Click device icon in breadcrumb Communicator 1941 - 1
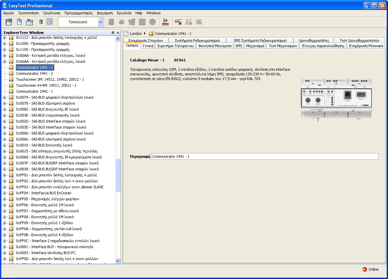The height and width of the screenshot is (279, 388). [151, 34]
